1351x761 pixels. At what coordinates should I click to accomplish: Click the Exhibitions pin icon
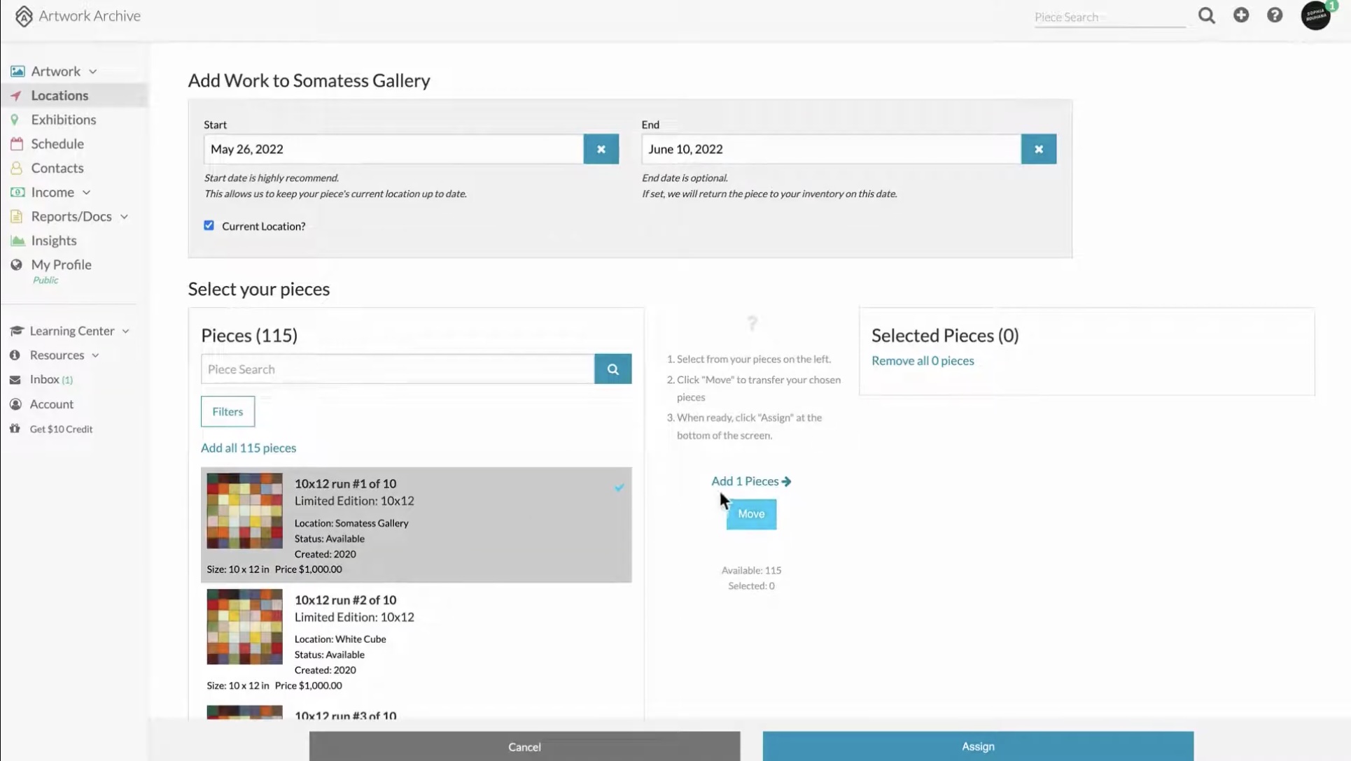click(x=15, y=120)
